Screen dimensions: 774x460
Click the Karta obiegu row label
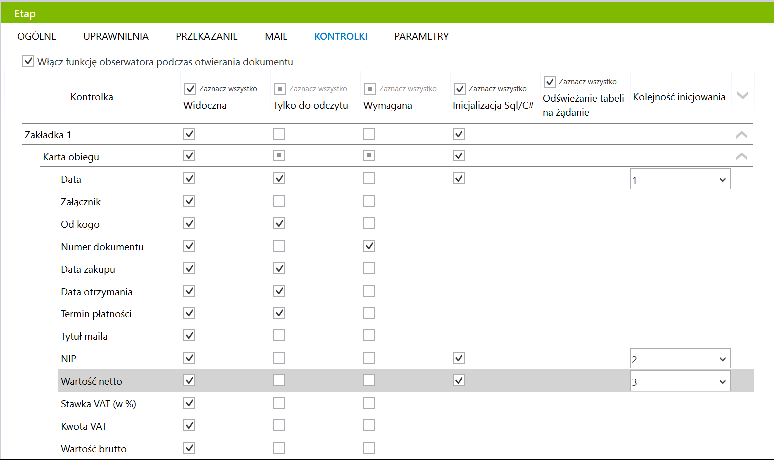click(71, 157)
